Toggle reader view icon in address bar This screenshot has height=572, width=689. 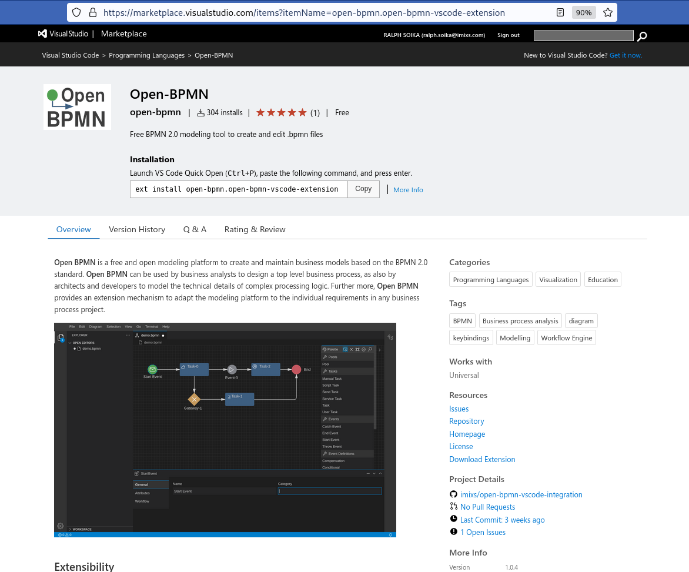pos(560,12)
